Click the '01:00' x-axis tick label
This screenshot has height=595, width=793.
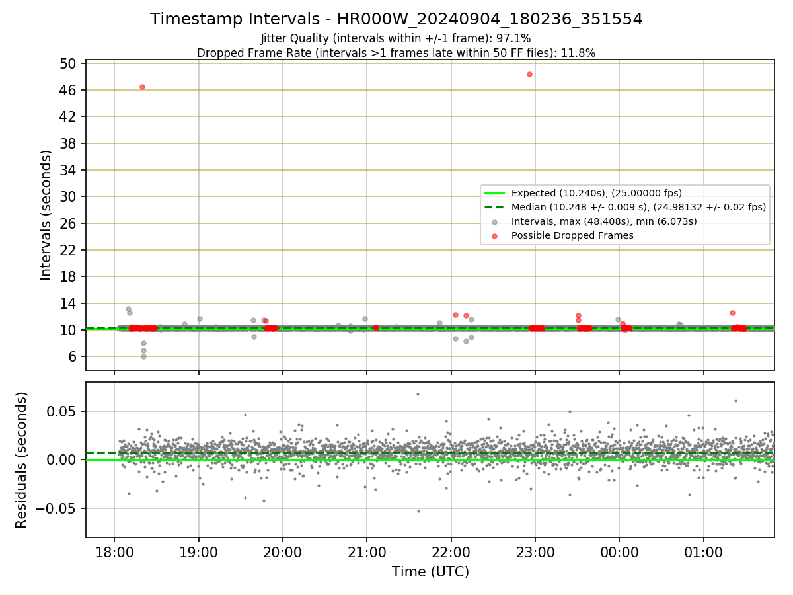click(703, 551)
